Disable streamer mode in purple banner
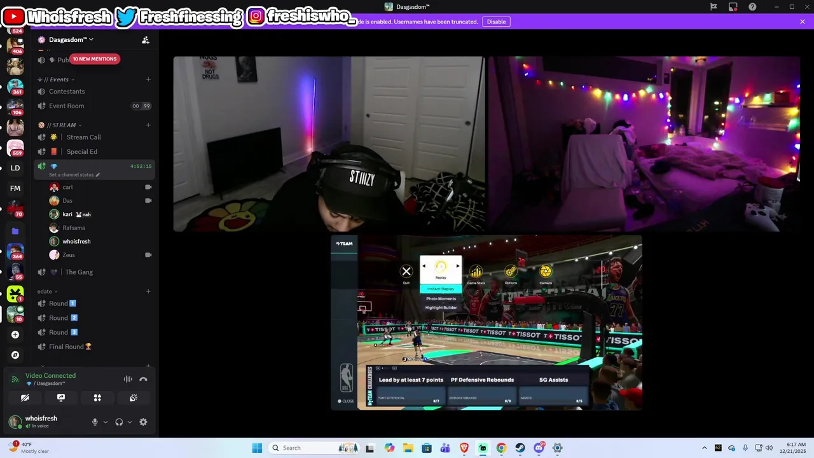Screen dimensions: 814x458 pyautogui.click(x=496, y=22)
